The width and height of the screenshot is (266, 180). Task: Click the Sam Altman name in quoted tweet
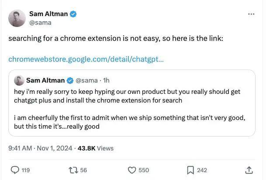point(45,80)
